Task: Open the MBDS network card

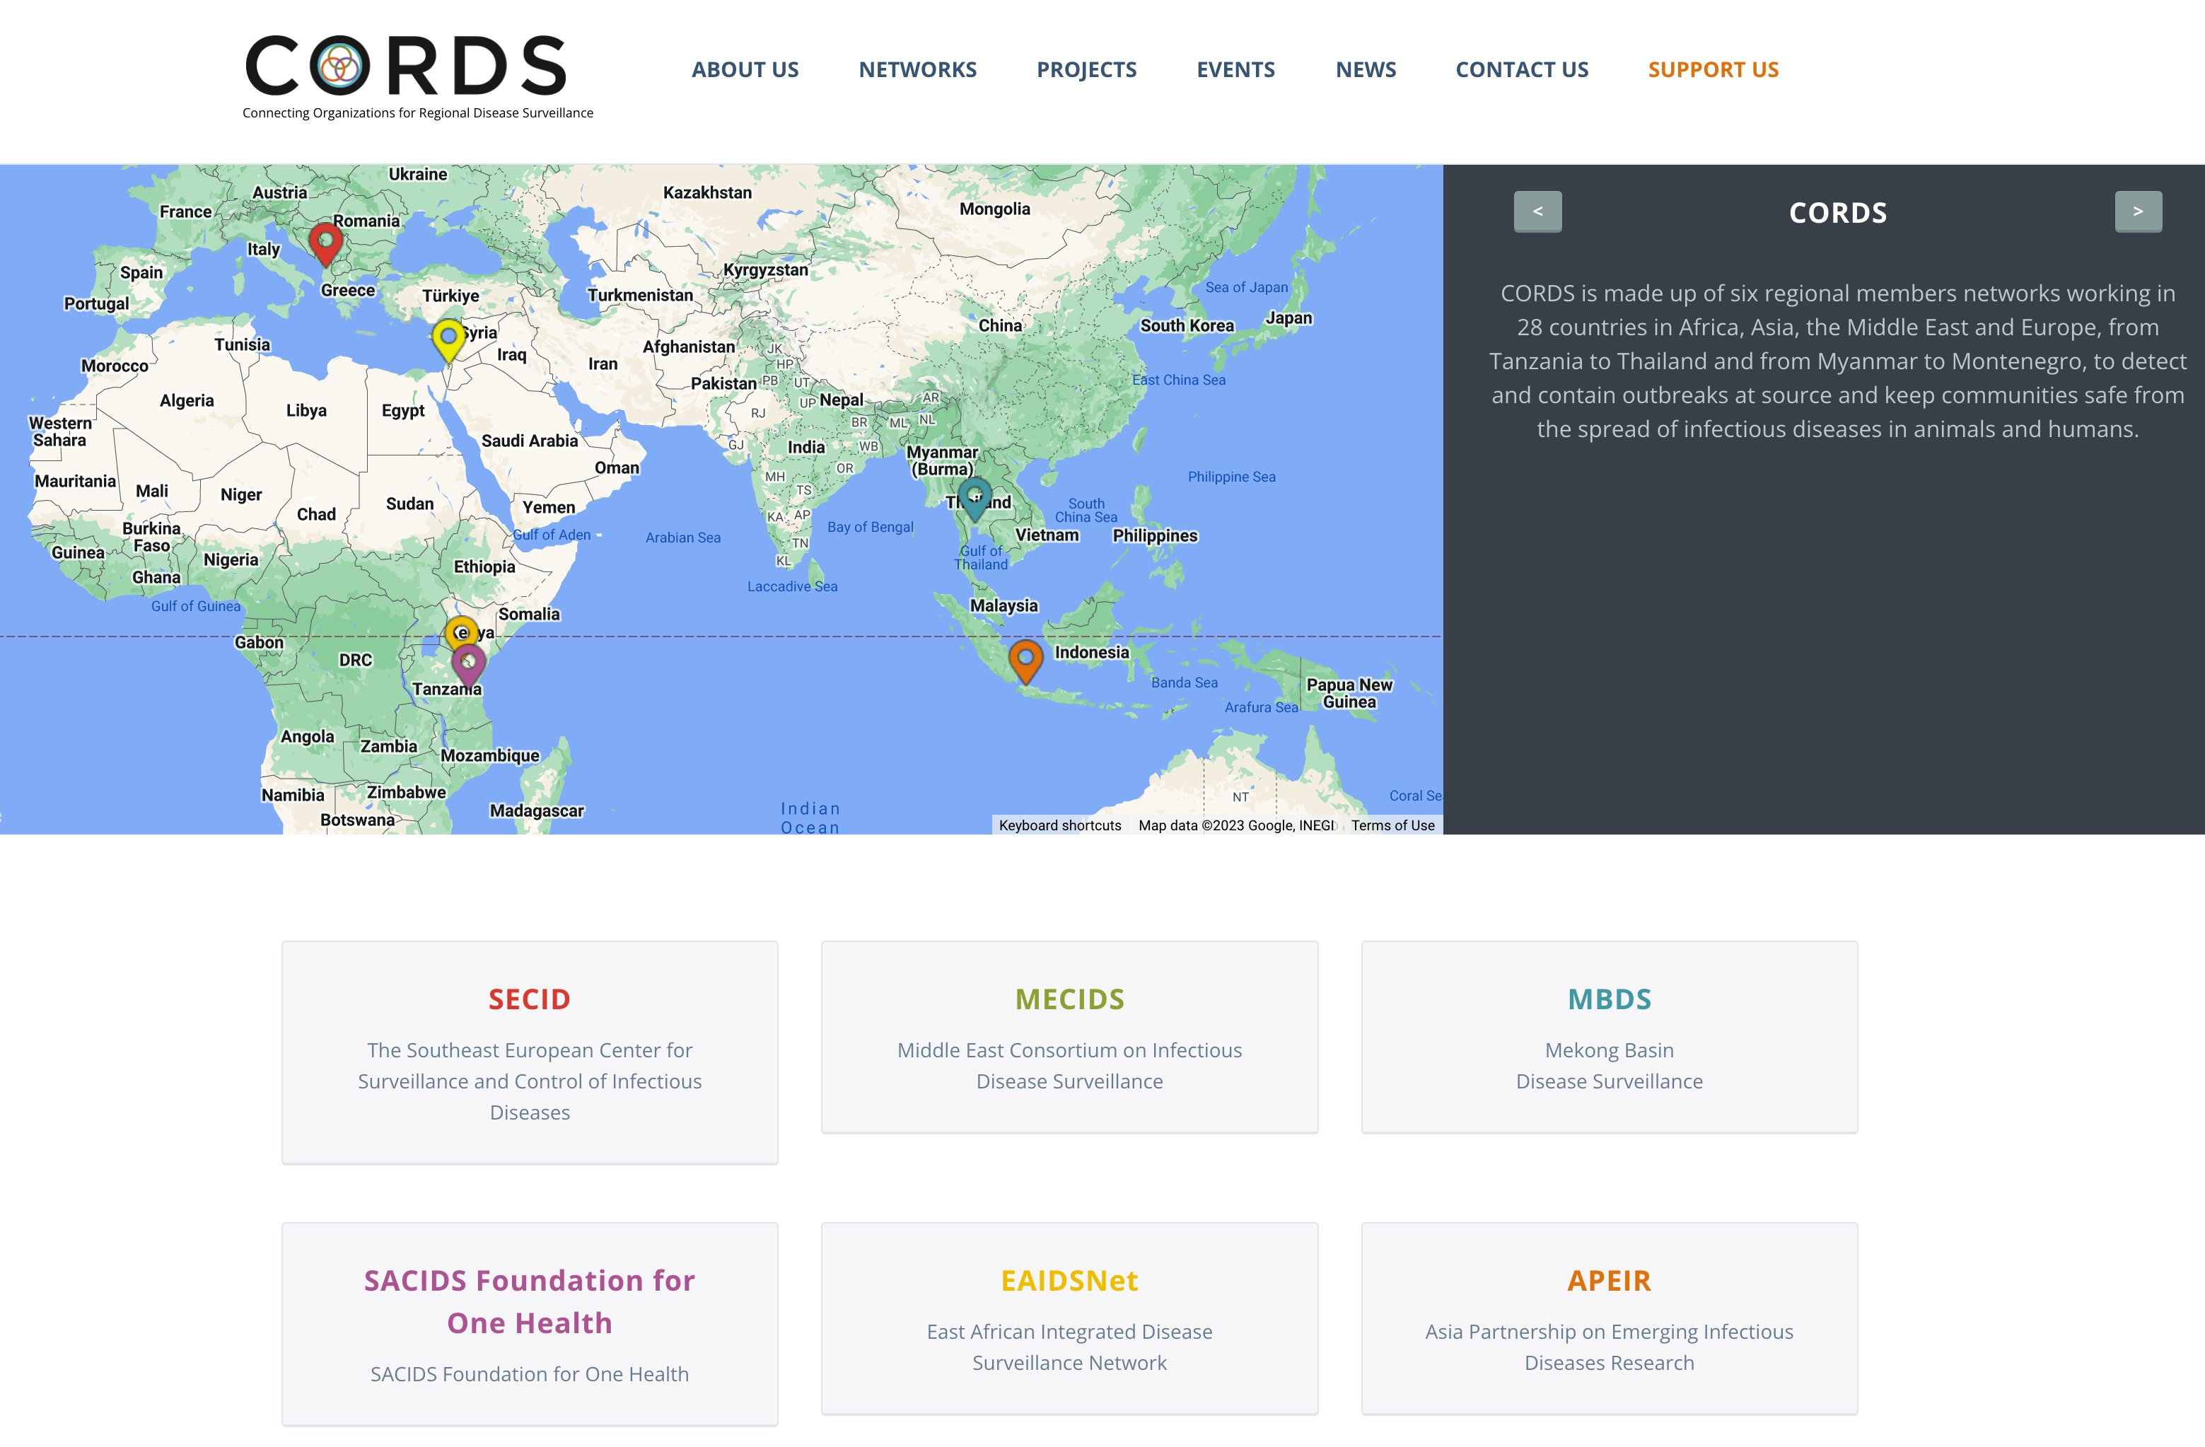Action: pos(1610,1037)
